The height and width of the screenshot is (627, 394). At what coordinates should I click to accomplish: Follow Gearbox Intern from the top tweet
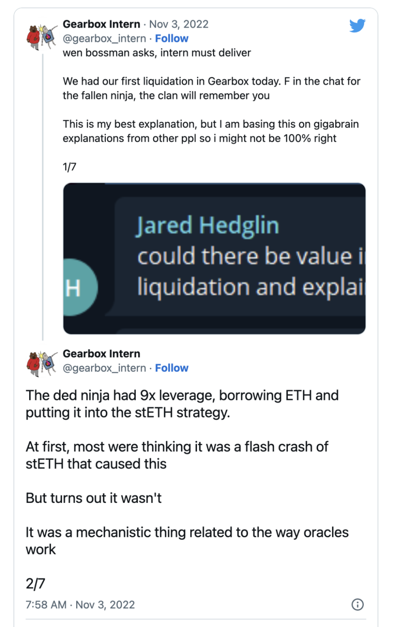pos(171,39)
